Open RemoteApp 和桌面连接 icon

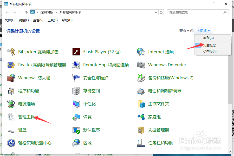[76, 65]
